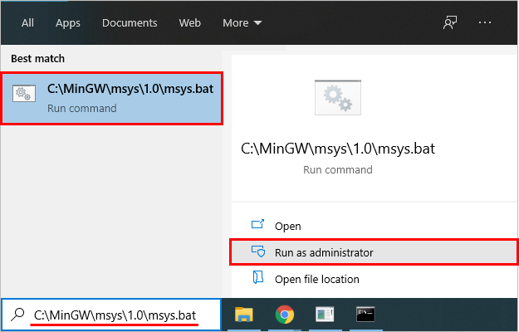Click the administrator shield icon
Screen dimensions: 519x332
[258, 251]
